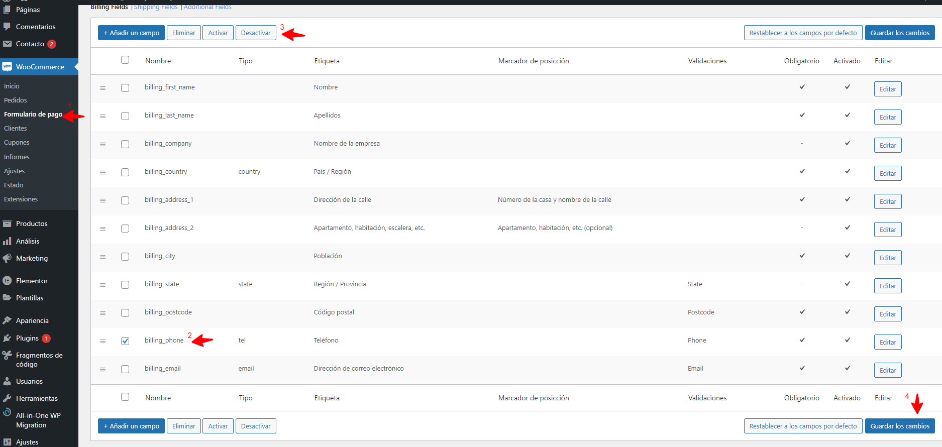Click the drag handle of billing_city

(102, 257)
